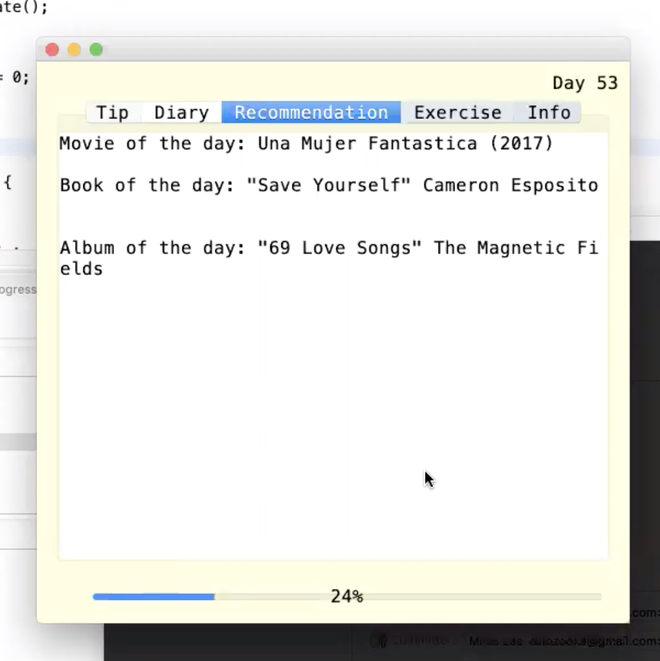Image resolution: width=660 pixels, height=661 pixels.
Task: Minimize the window with the yellow button
Action: tap(74, 50)
